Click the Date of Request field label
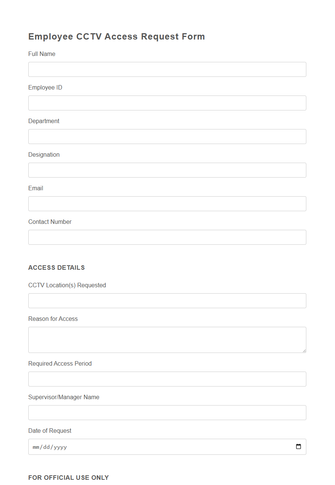Viewport: 335px width, 485px height. [50, 431]
